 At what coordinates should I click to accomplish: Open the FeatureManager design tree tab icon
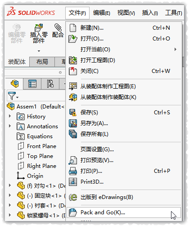pos(14,84)
